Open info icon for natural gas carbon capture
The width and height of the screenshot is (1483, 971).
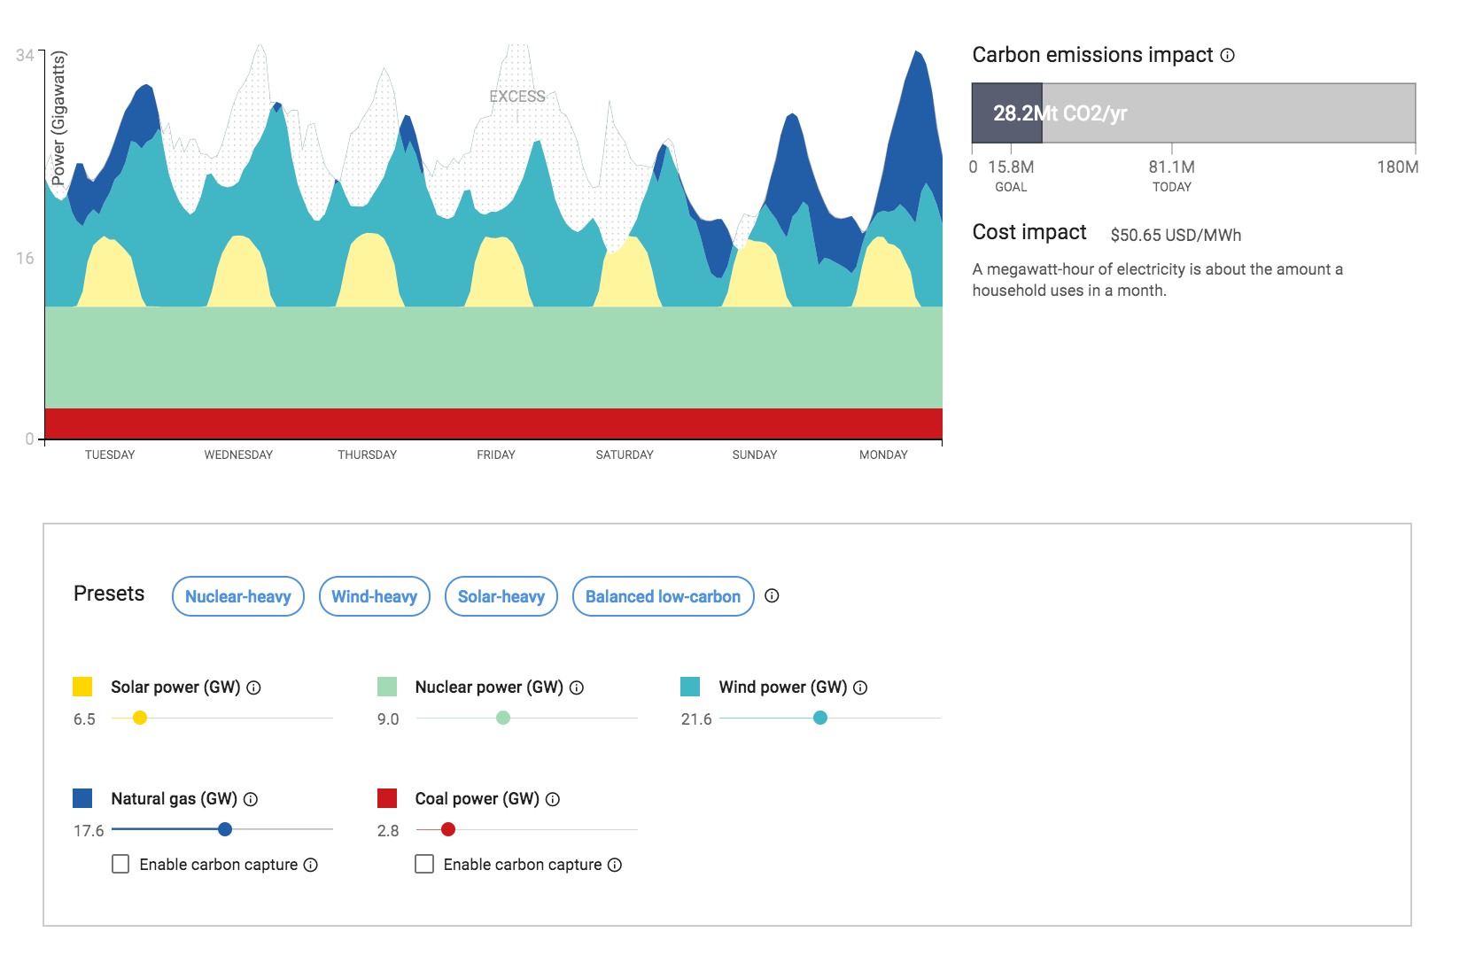[x=311, y=865]
